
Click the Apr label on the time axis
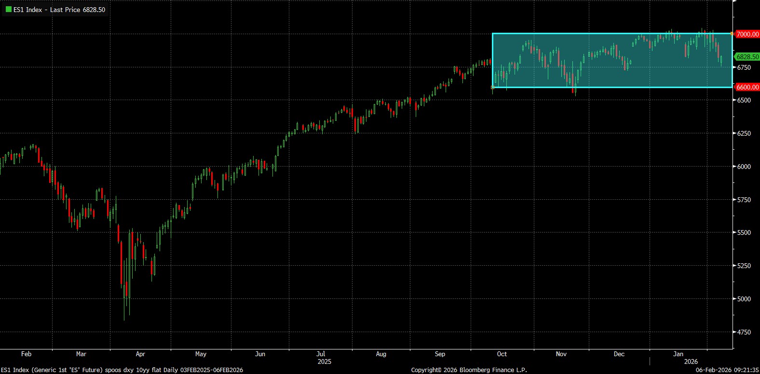[140, 354]
